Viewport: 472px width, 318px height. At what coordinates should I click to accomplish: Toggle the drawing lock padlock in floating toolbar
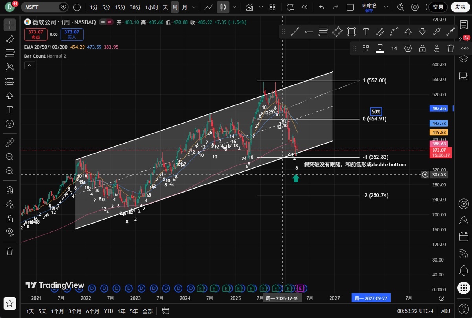422,48
